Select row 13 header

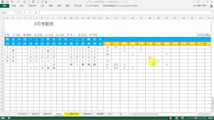(2, 71)
